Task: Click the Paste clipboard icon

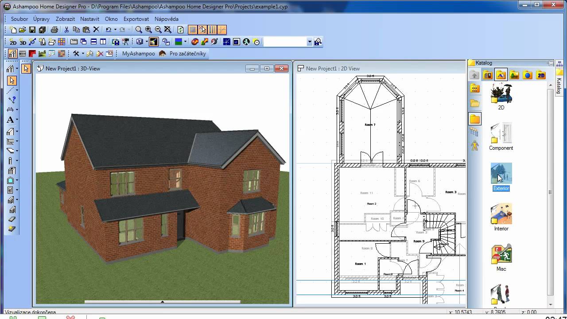Action: 86,30
